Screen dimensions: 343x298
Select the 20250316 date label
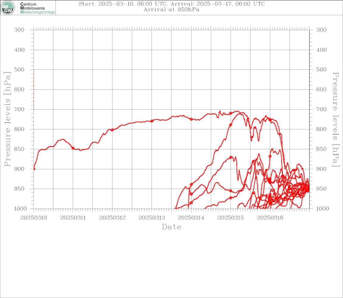pos(270,218)
